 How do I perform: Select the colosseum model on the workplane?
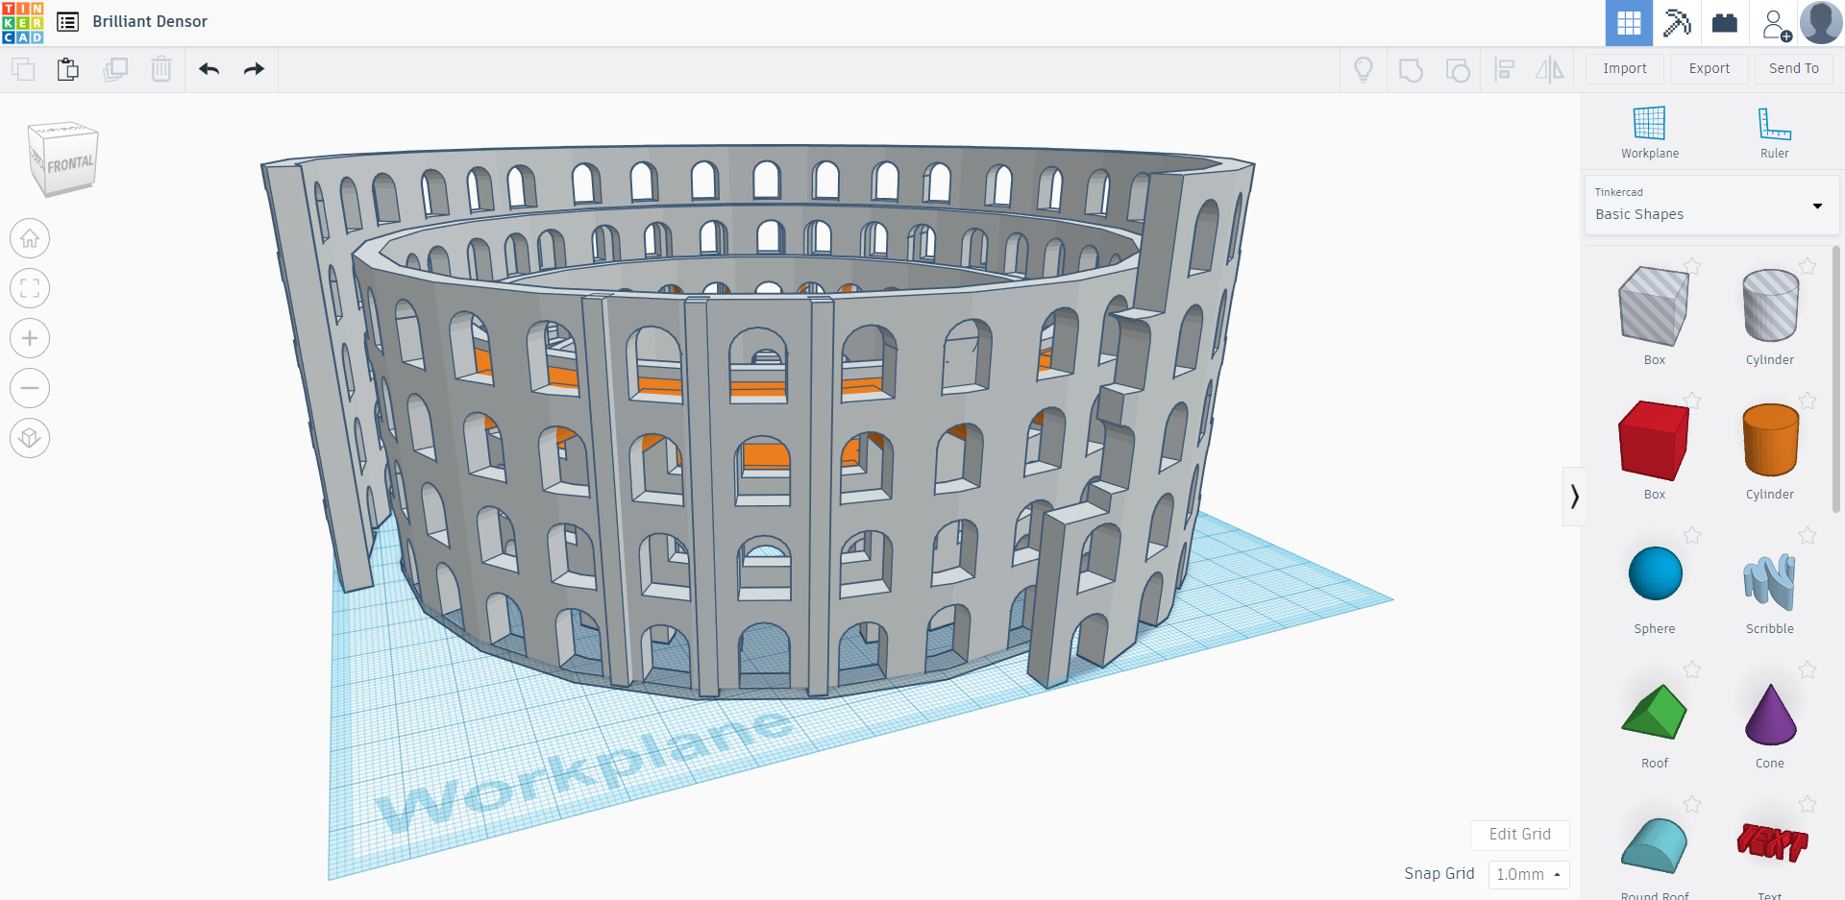point(759,423)
